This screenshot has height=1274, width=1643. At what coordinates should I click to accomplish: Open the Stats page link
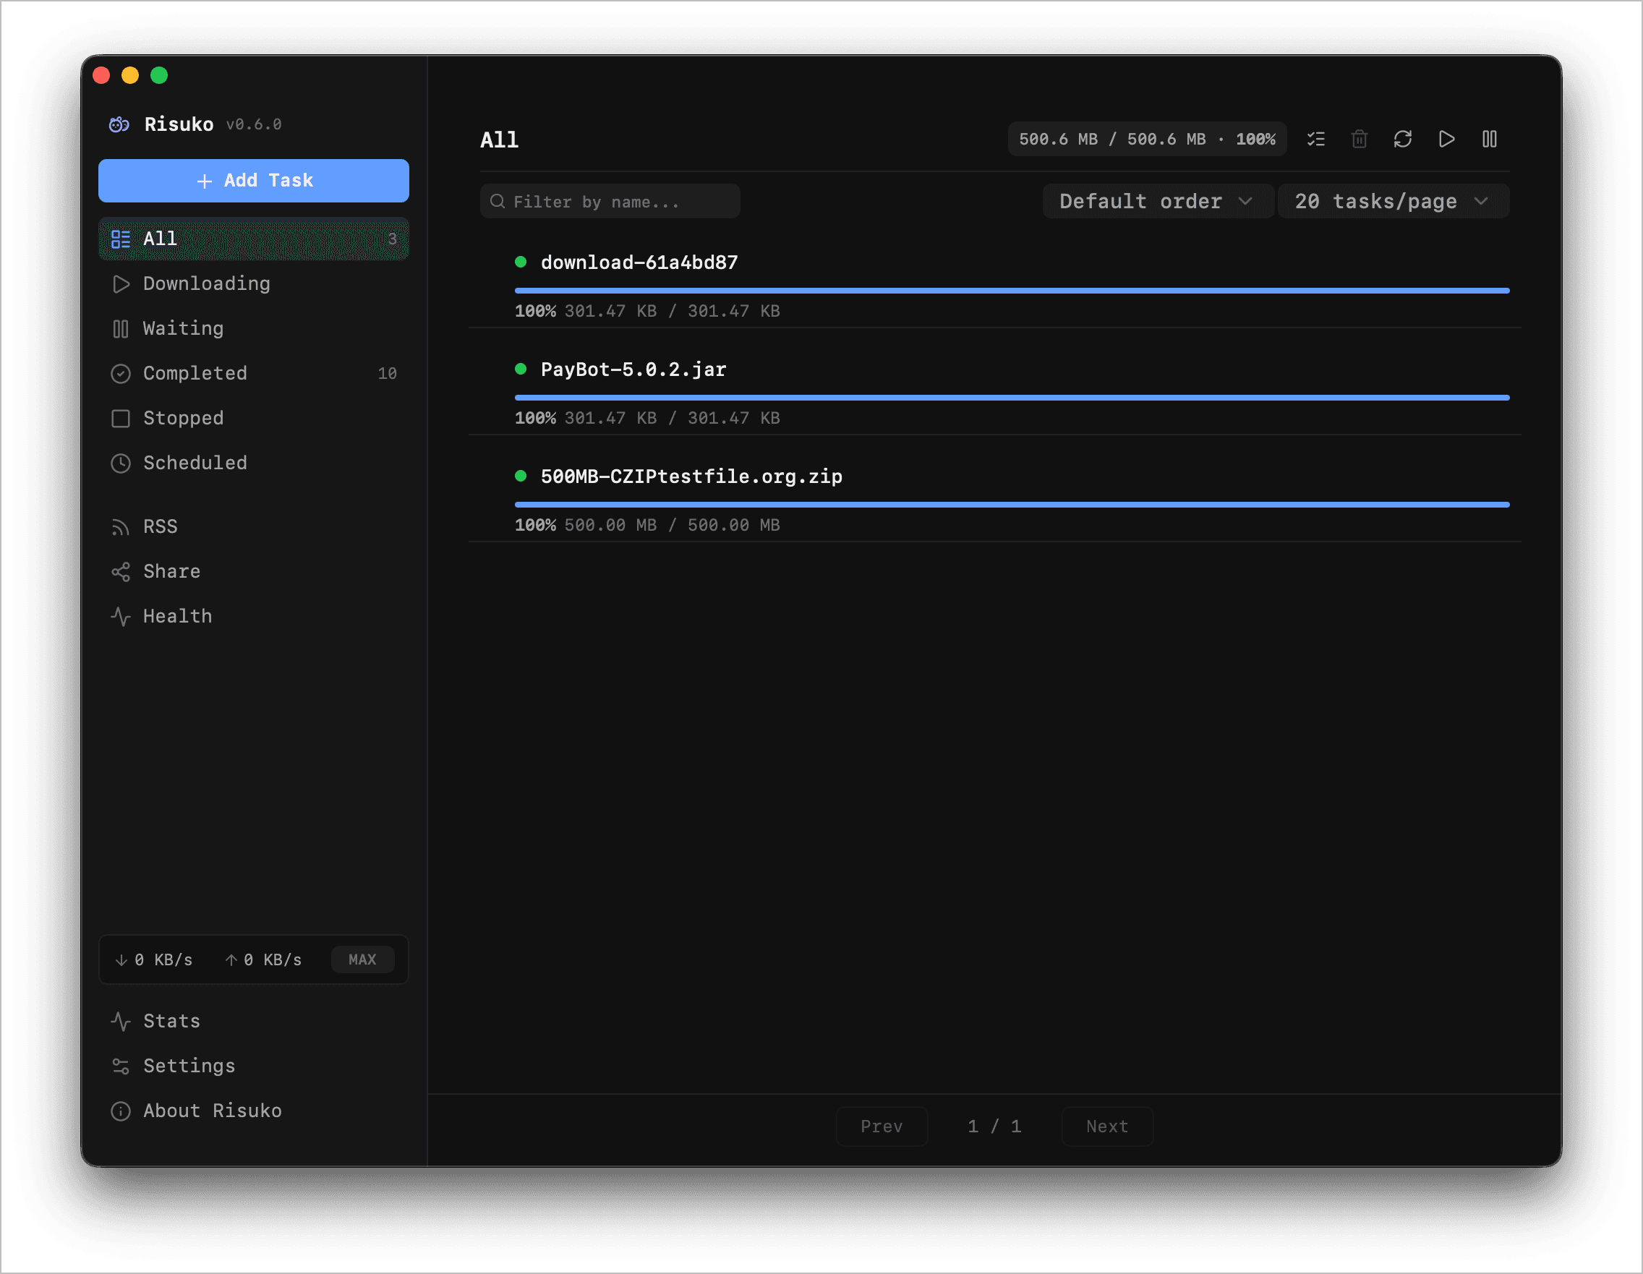[x=254, y=1022]
